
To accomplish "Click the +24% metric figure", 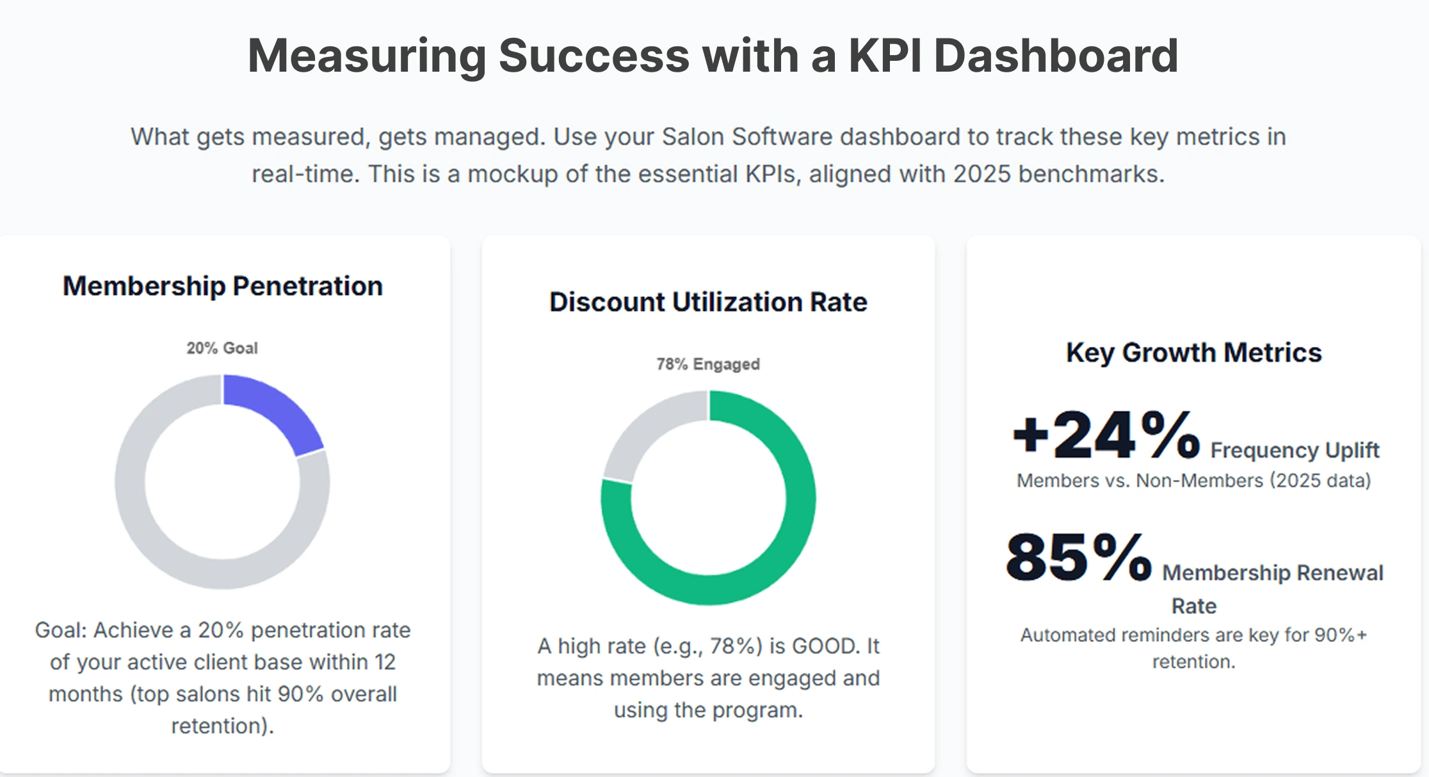I will tap(1106, 436).
